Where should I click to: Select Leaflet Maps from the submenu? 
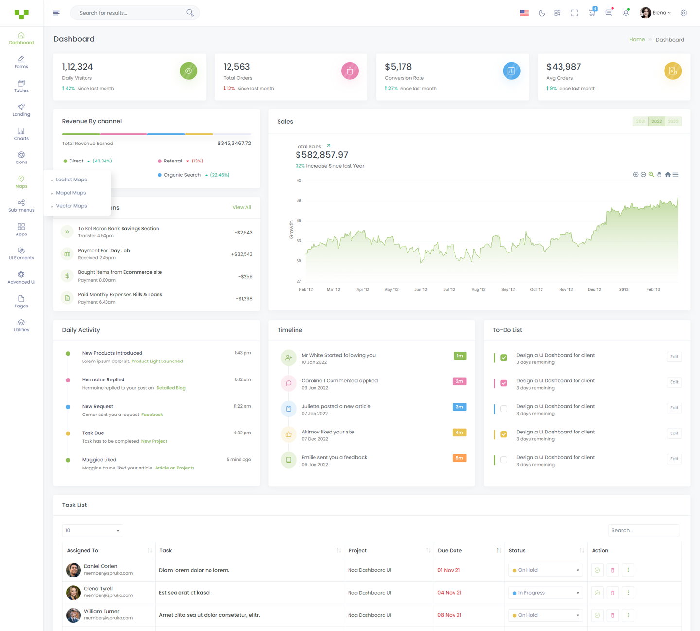[71, 180]
